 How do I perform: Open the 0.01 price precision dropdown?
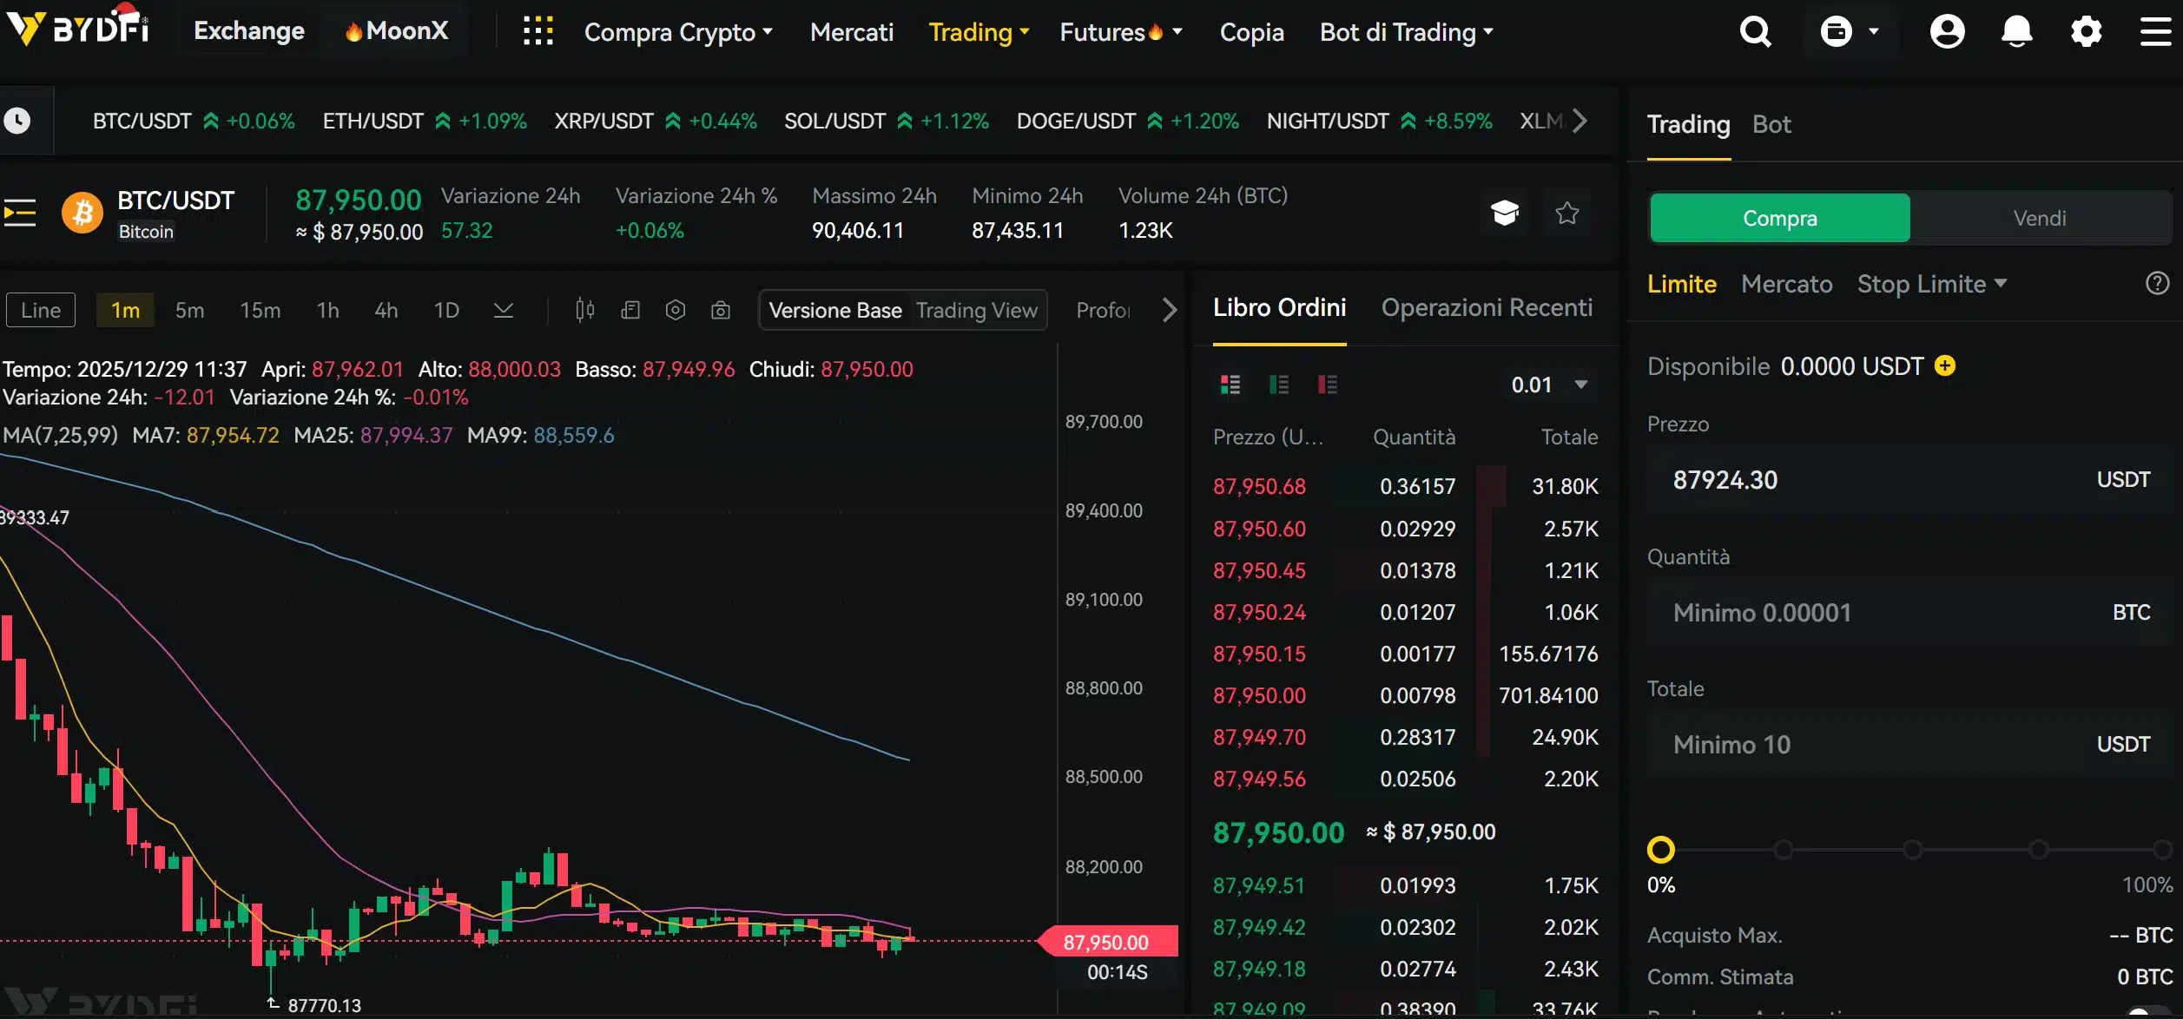point(1548,385)
